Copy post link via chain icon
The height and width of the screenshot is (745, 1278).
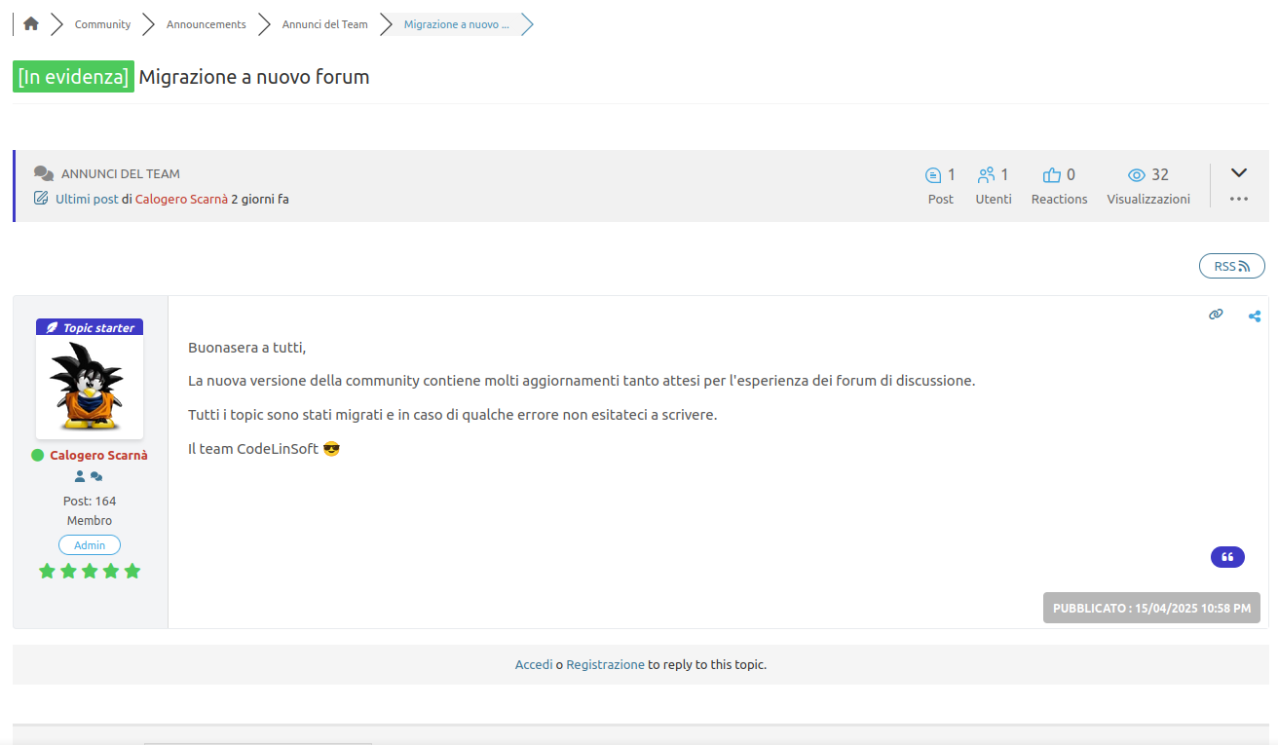tap(1216, 315)
